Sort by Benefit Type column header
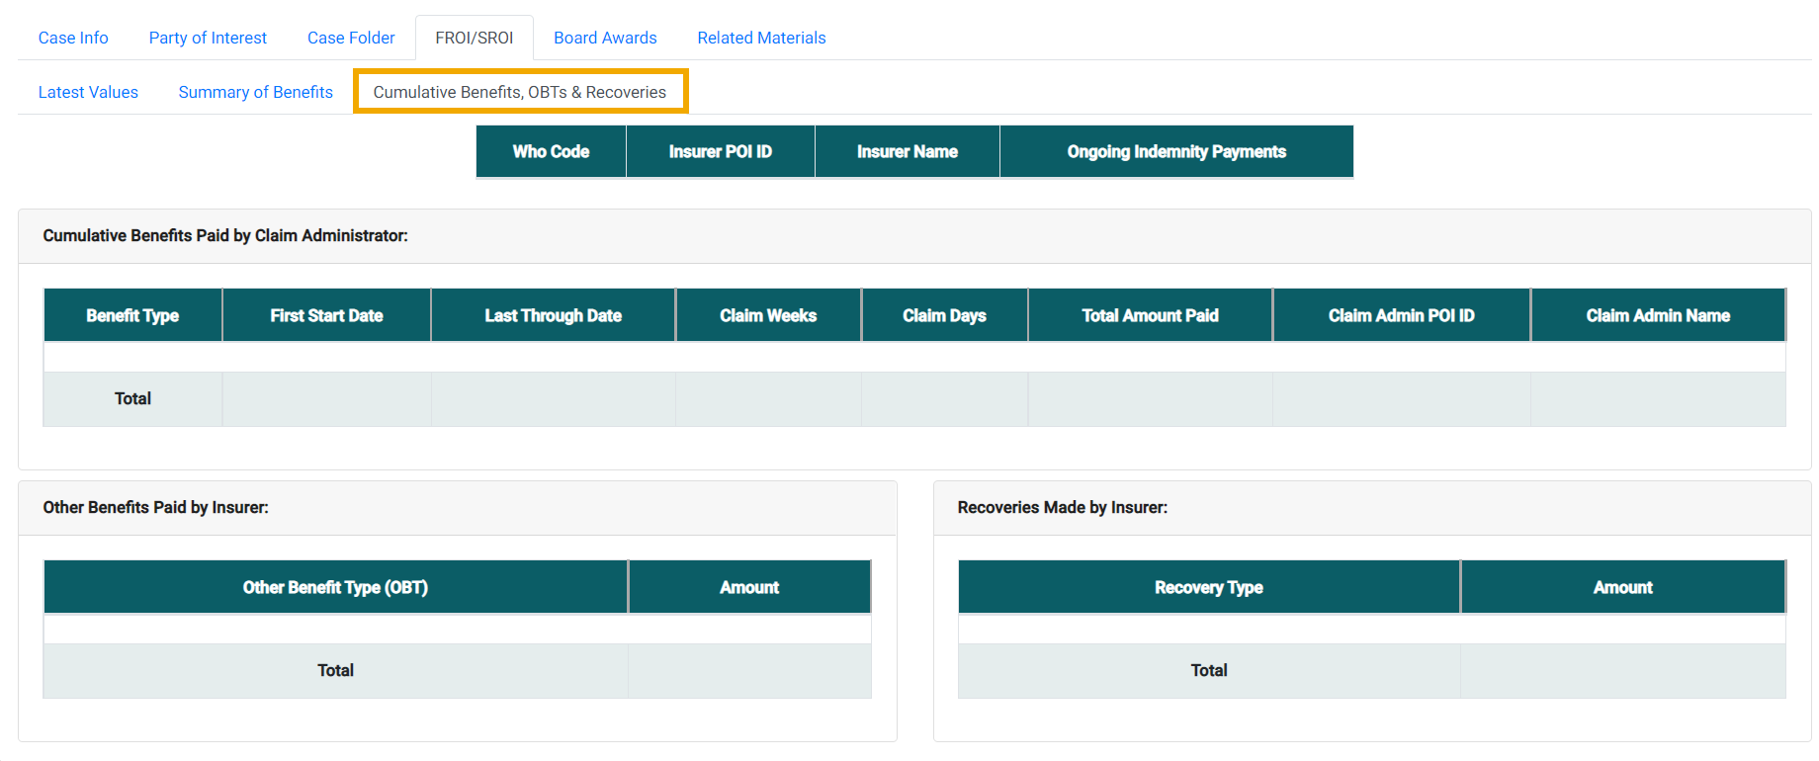Image resolution: width=1819 pixels, height=761 pixels. 132,315
